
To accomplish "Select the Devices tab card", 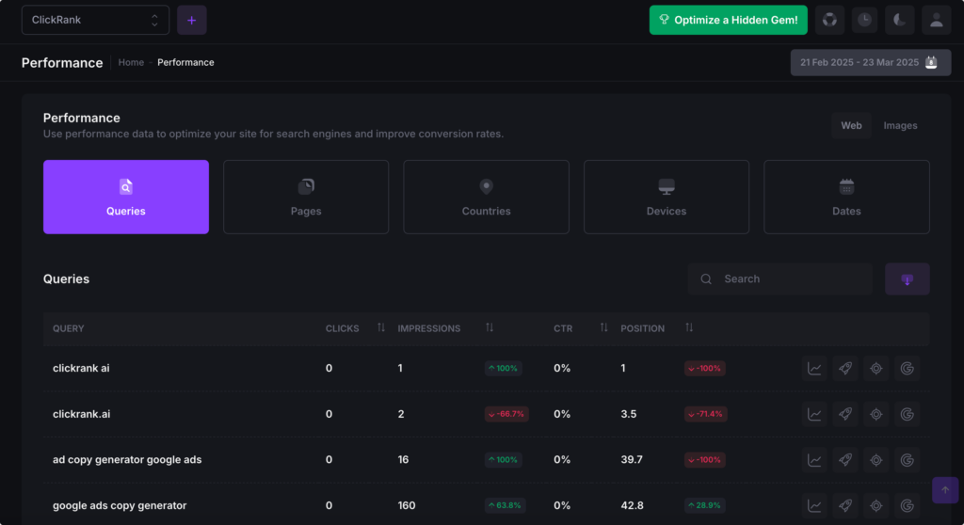I will 666,197.
